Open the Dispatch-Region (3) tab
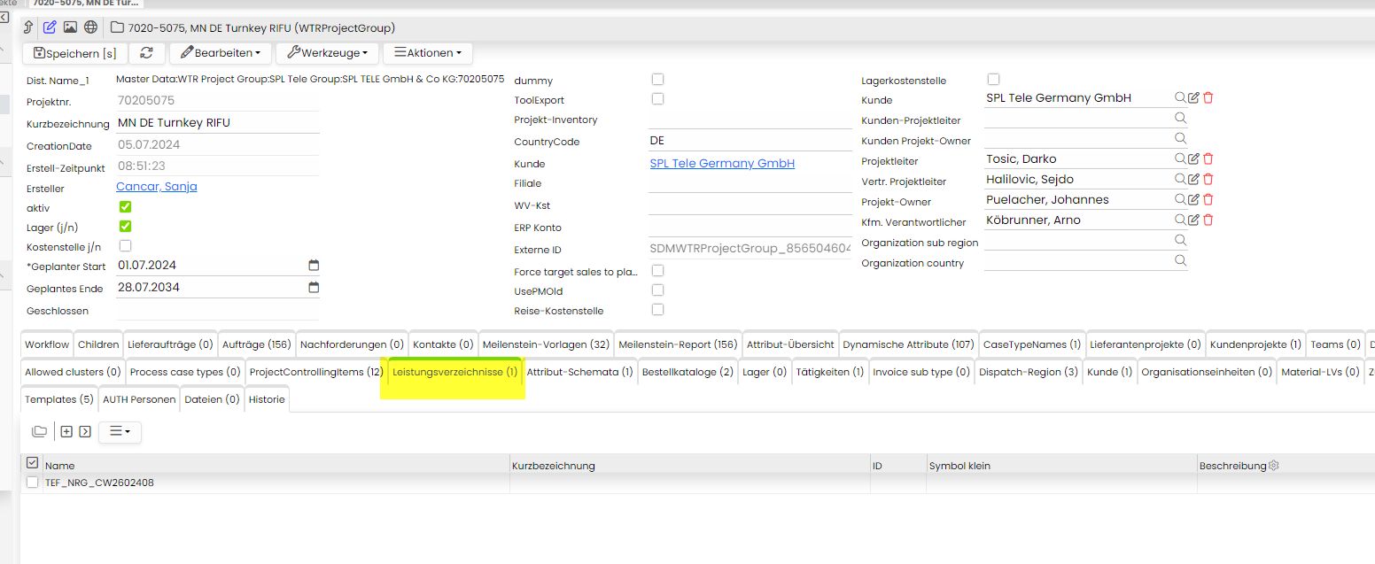The height and width of the screenshot is (564, 1375). 1029,372
